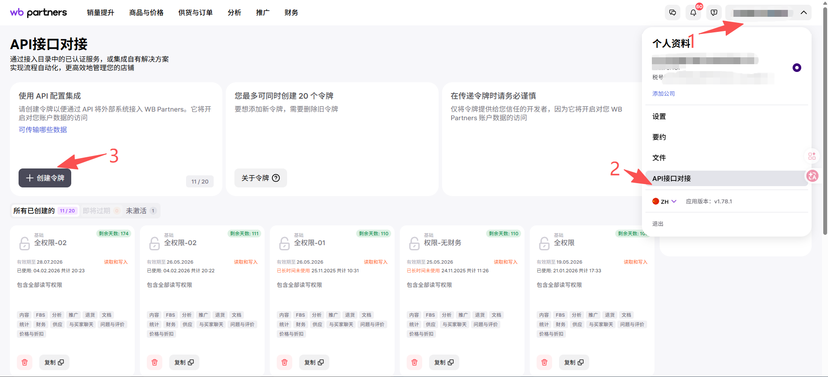Open the chat messages icon
Screen dimensions: 828x377
672,12
